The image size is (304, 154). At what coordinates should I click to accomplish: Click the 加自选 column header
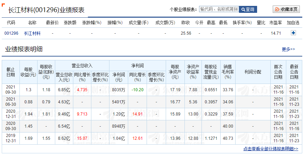tap(293, 23)
